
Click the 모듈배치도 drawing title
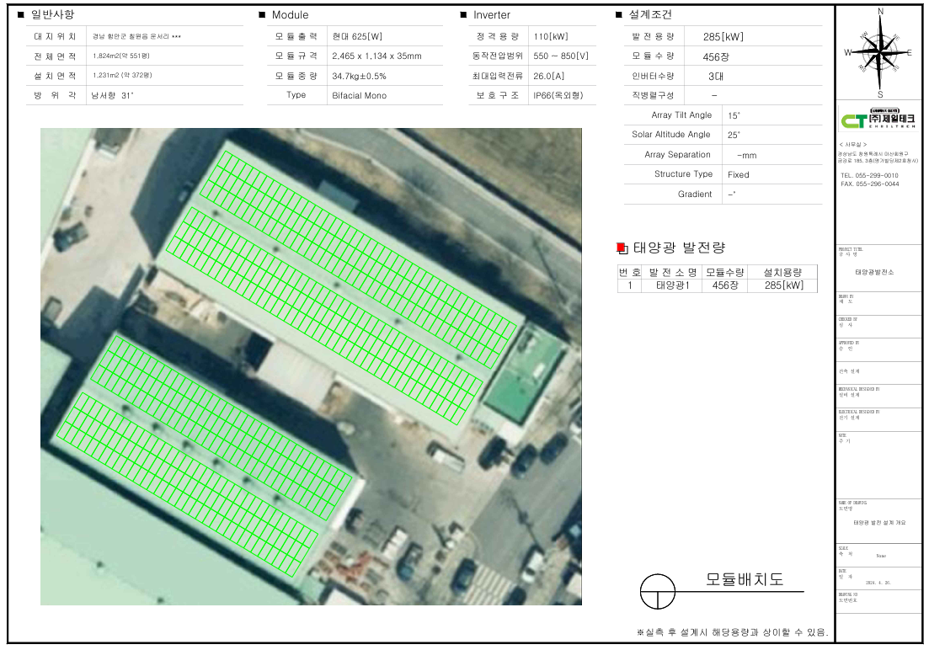744,580
